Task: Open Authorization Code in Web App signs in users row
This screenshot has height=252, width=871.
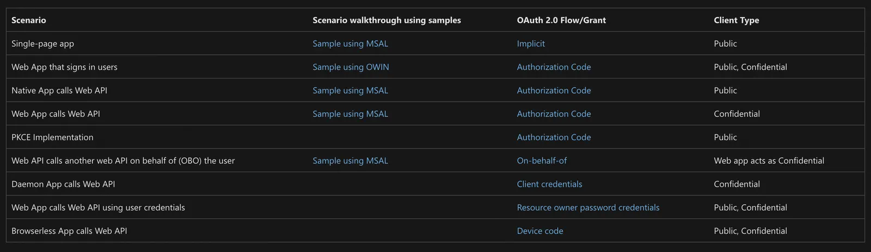Action: pos(554,67)
